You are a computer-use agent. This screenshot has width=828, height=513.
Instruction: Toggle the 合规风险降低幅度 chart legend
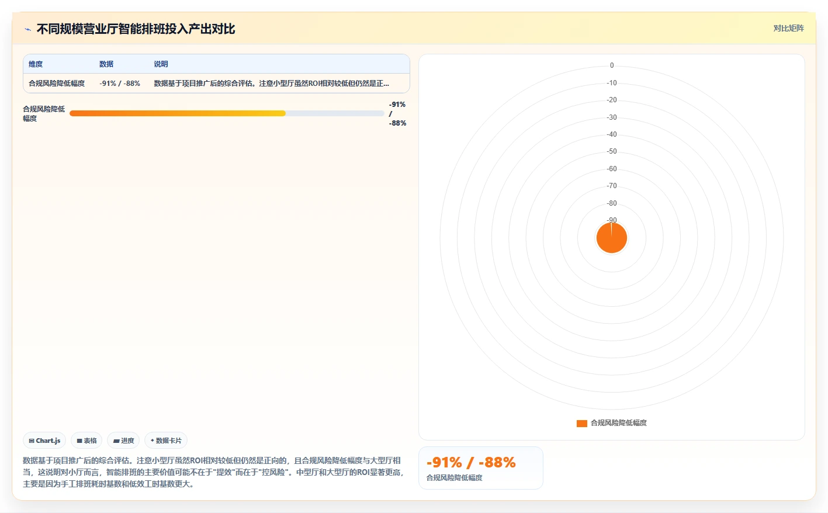pyautogui.click(x=612, y=423)
